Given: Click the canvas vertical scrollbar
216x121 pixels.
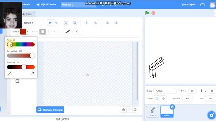Looking at the screenshot, I should click(137, 71).
